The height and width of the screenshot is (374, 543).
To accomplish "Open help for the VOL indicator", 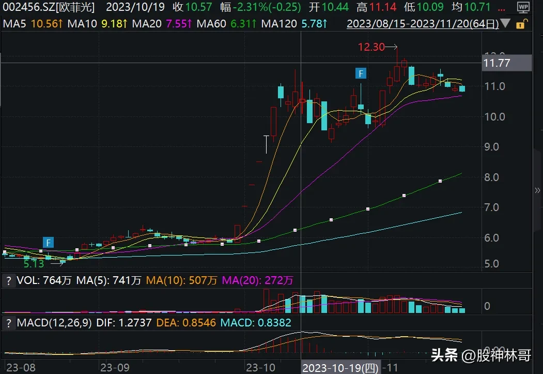I will pos(8,280).
